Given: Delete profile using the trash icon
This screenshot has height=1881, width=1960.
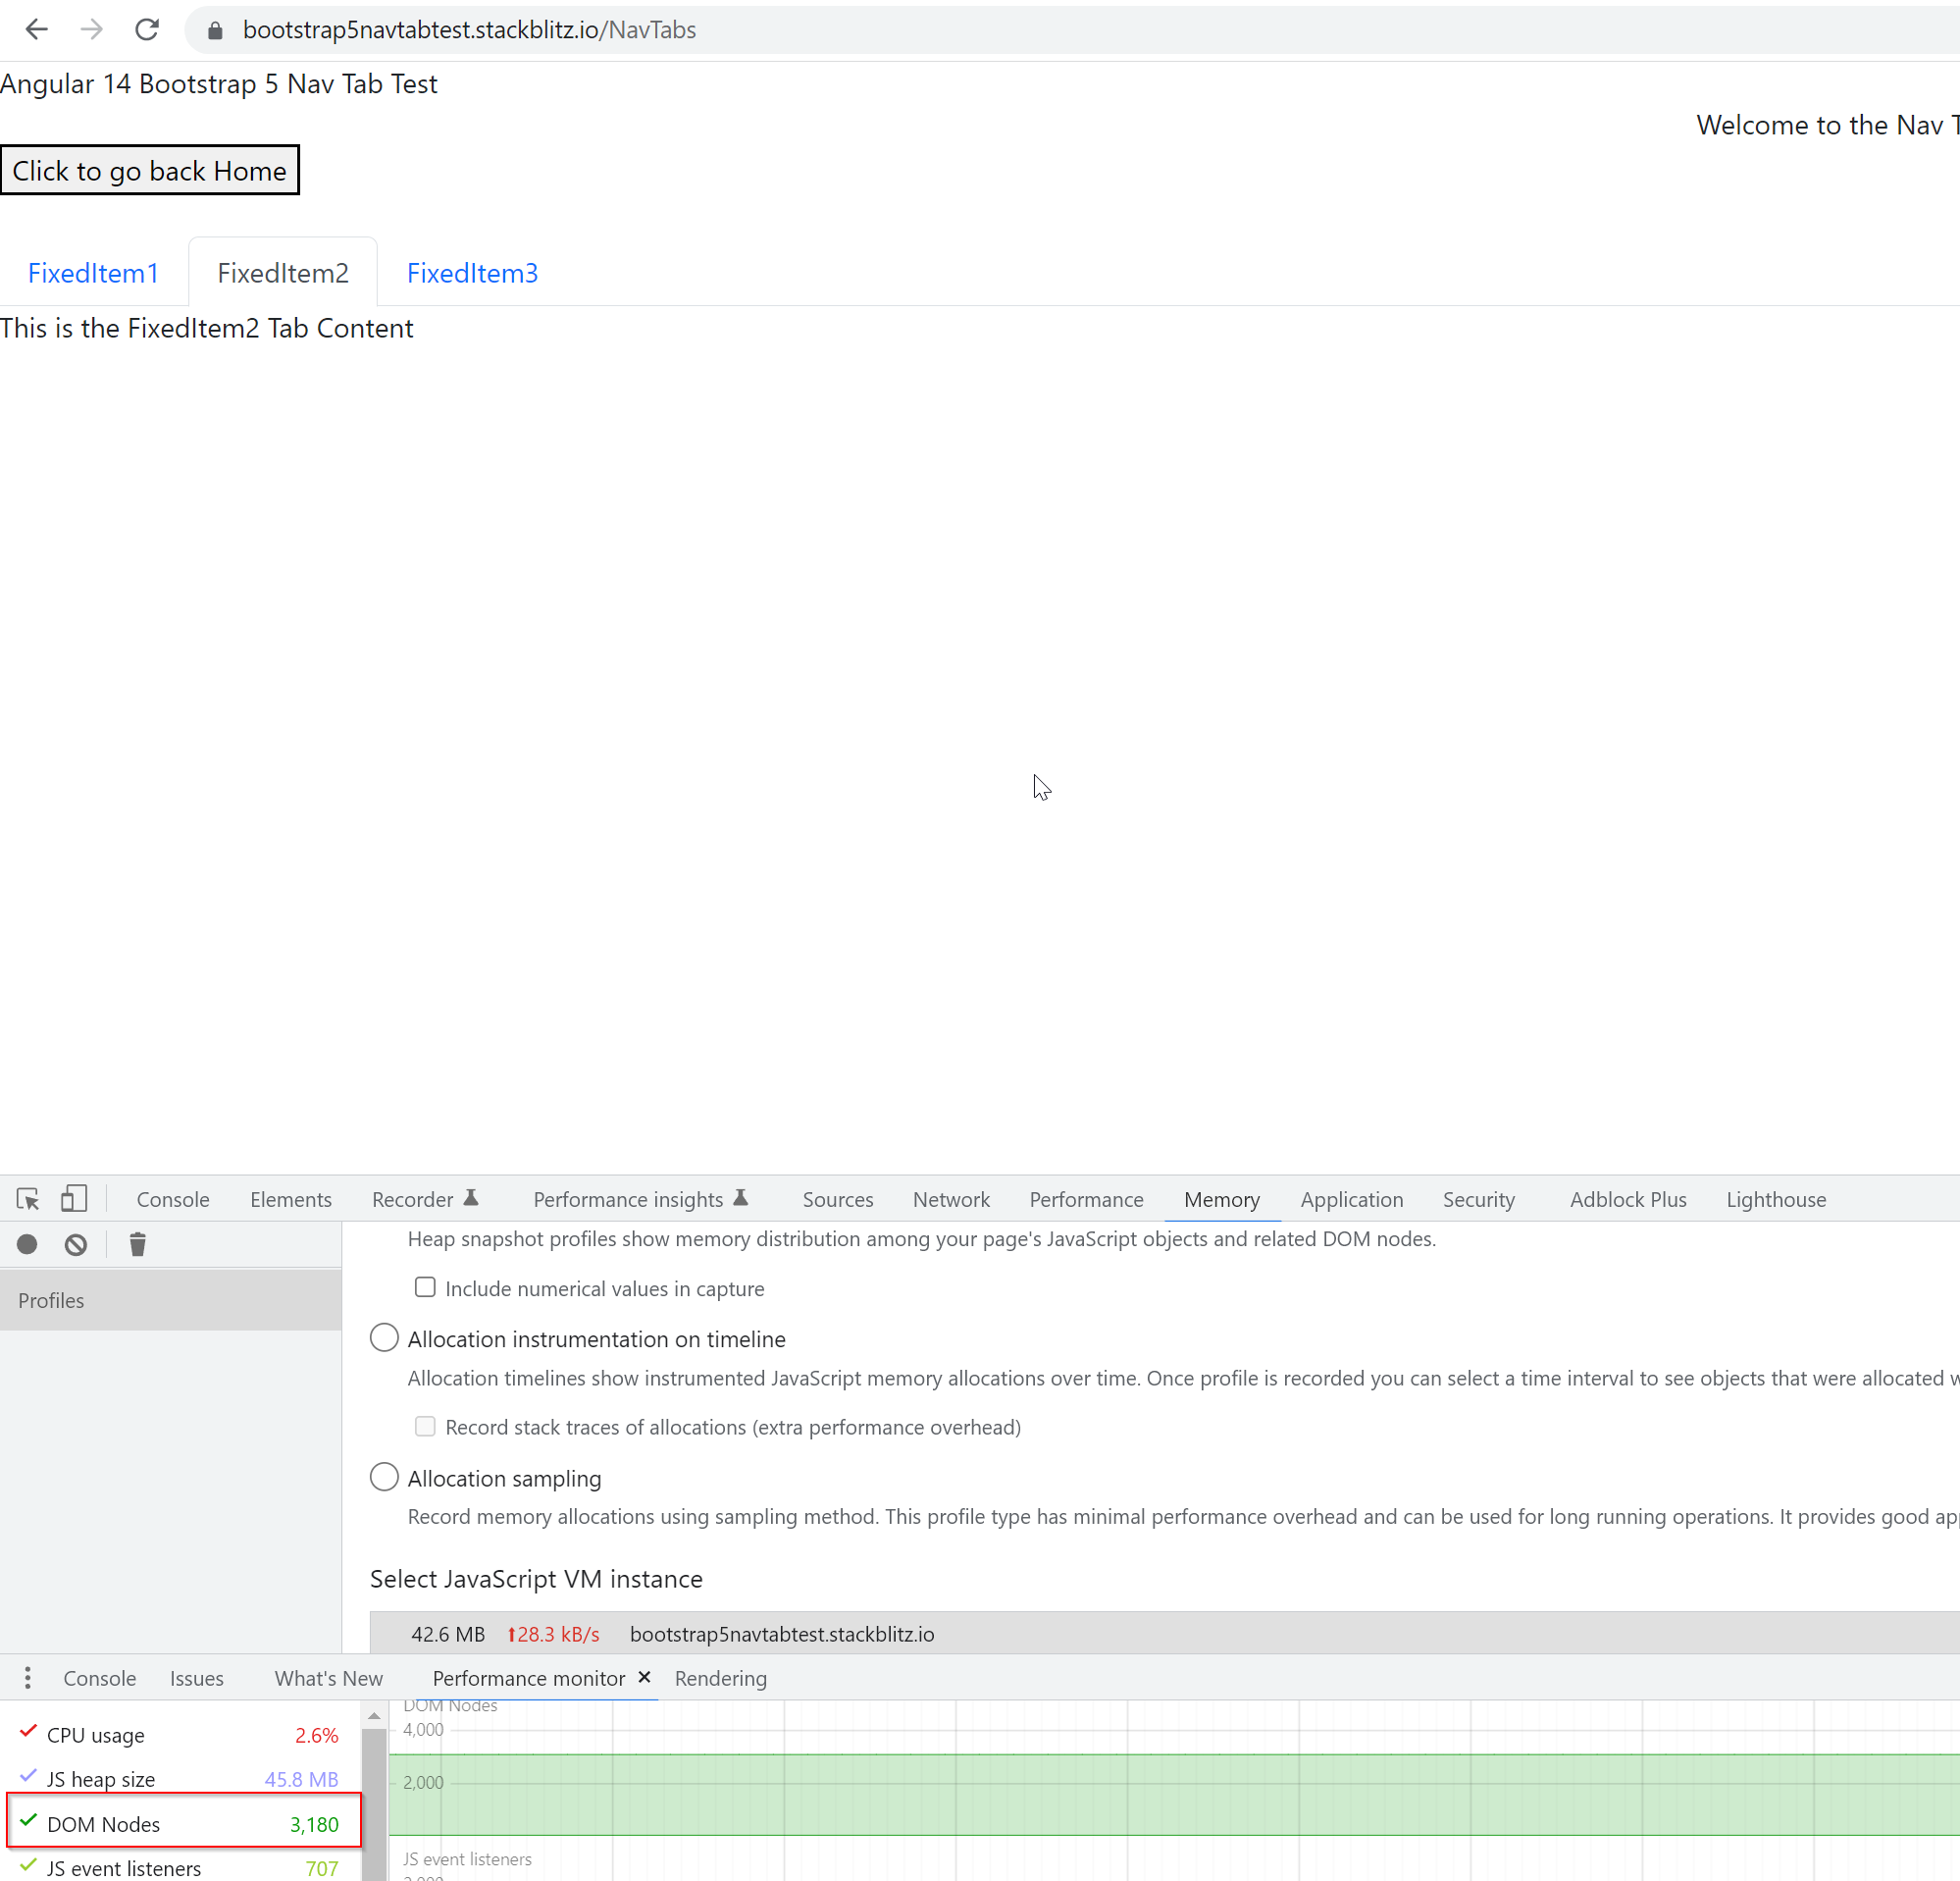Looking at the screenshot, I should tap(137, 1244).
